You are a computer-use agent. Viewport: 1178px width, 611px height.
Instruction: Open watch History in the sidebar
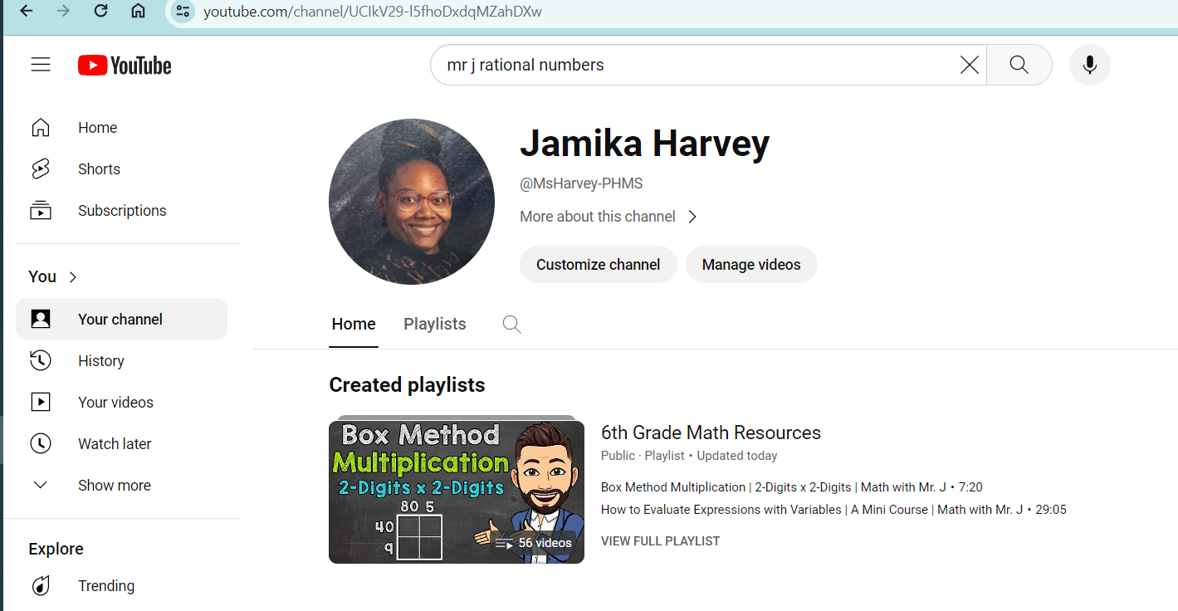pos(121,361)
